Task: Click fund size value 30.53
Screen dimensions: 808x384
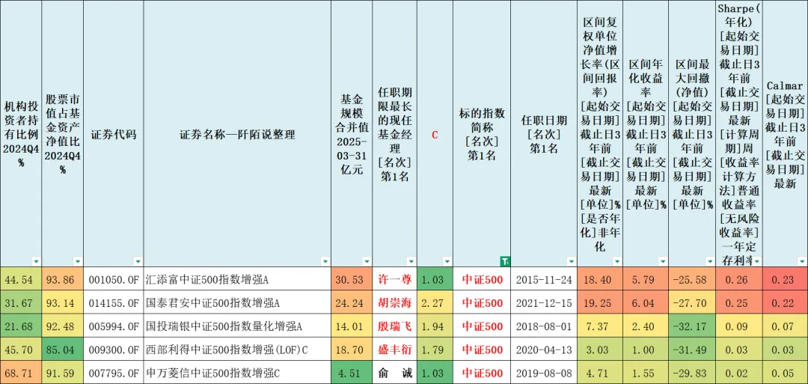Action: tap(352, 279)
